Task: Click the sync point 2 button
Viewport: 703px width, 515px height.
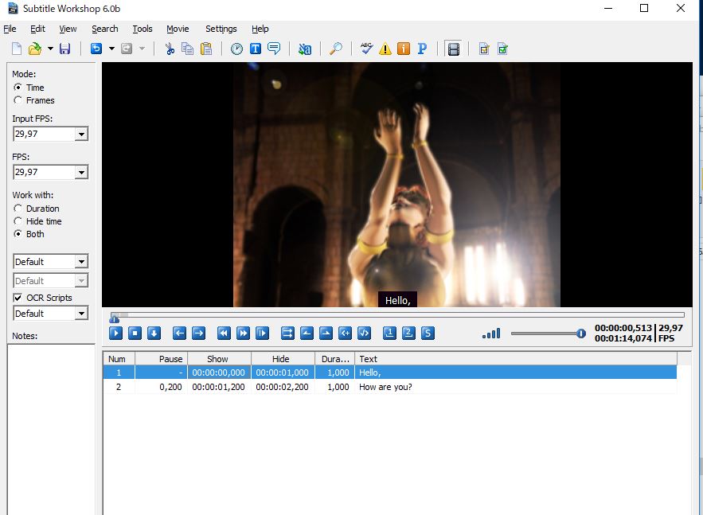Action: click(x=408, y=333)
